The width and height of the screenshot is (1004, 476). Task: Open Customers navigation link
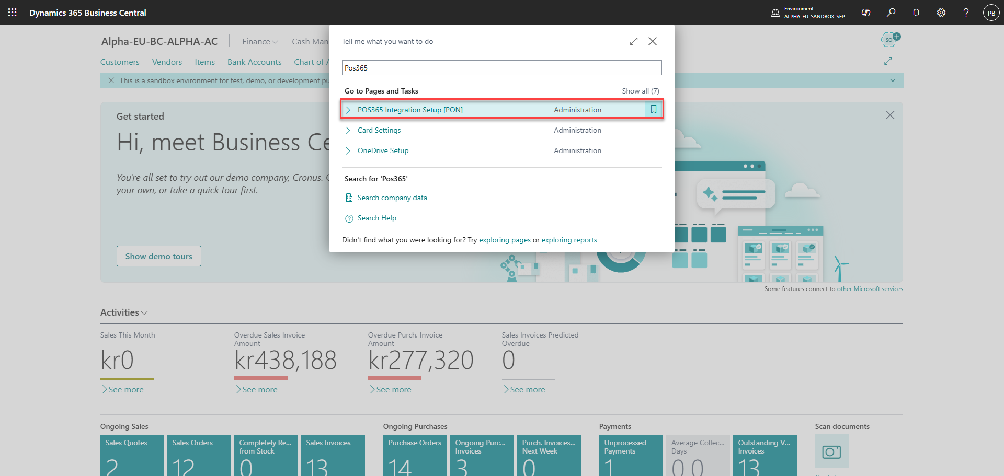(120, 62)
